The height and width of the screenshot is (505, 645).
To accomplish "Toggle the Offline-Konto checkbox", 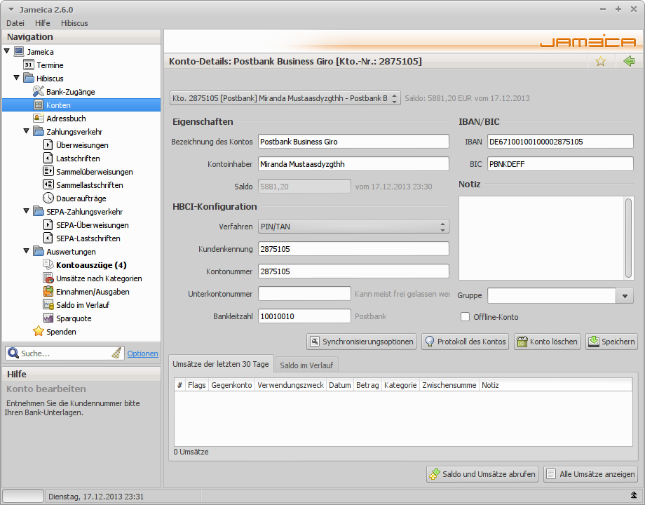I will (465, 317).
